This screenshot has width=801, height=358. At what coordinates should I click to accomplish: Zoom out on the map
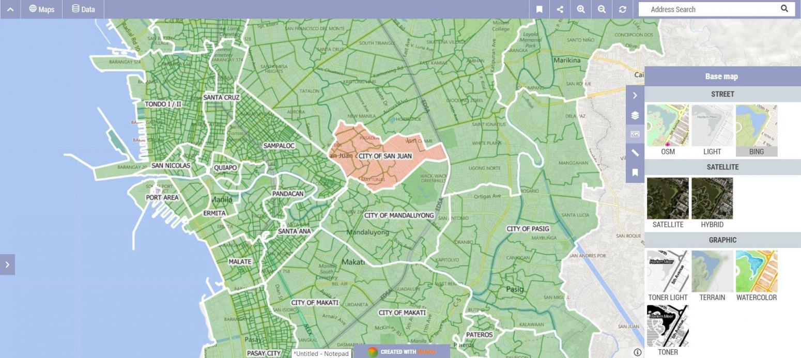pos(601,9)
